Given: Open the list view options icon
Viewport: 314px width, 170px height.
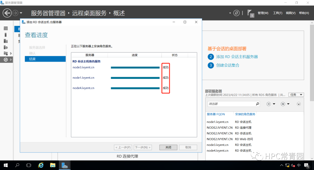Looking at the screenshot, I should [x=269, y=104].
